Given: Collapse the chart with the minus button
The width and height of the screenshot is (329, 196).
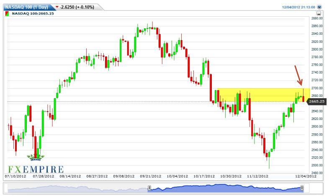Looking at the screenshot, I should coord(319,14).
